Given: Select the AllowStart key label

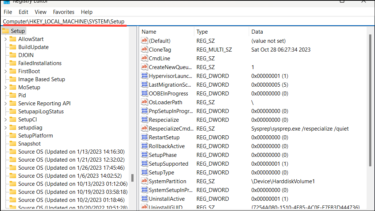Looking at the screenshot, I should tap(31, 39).
